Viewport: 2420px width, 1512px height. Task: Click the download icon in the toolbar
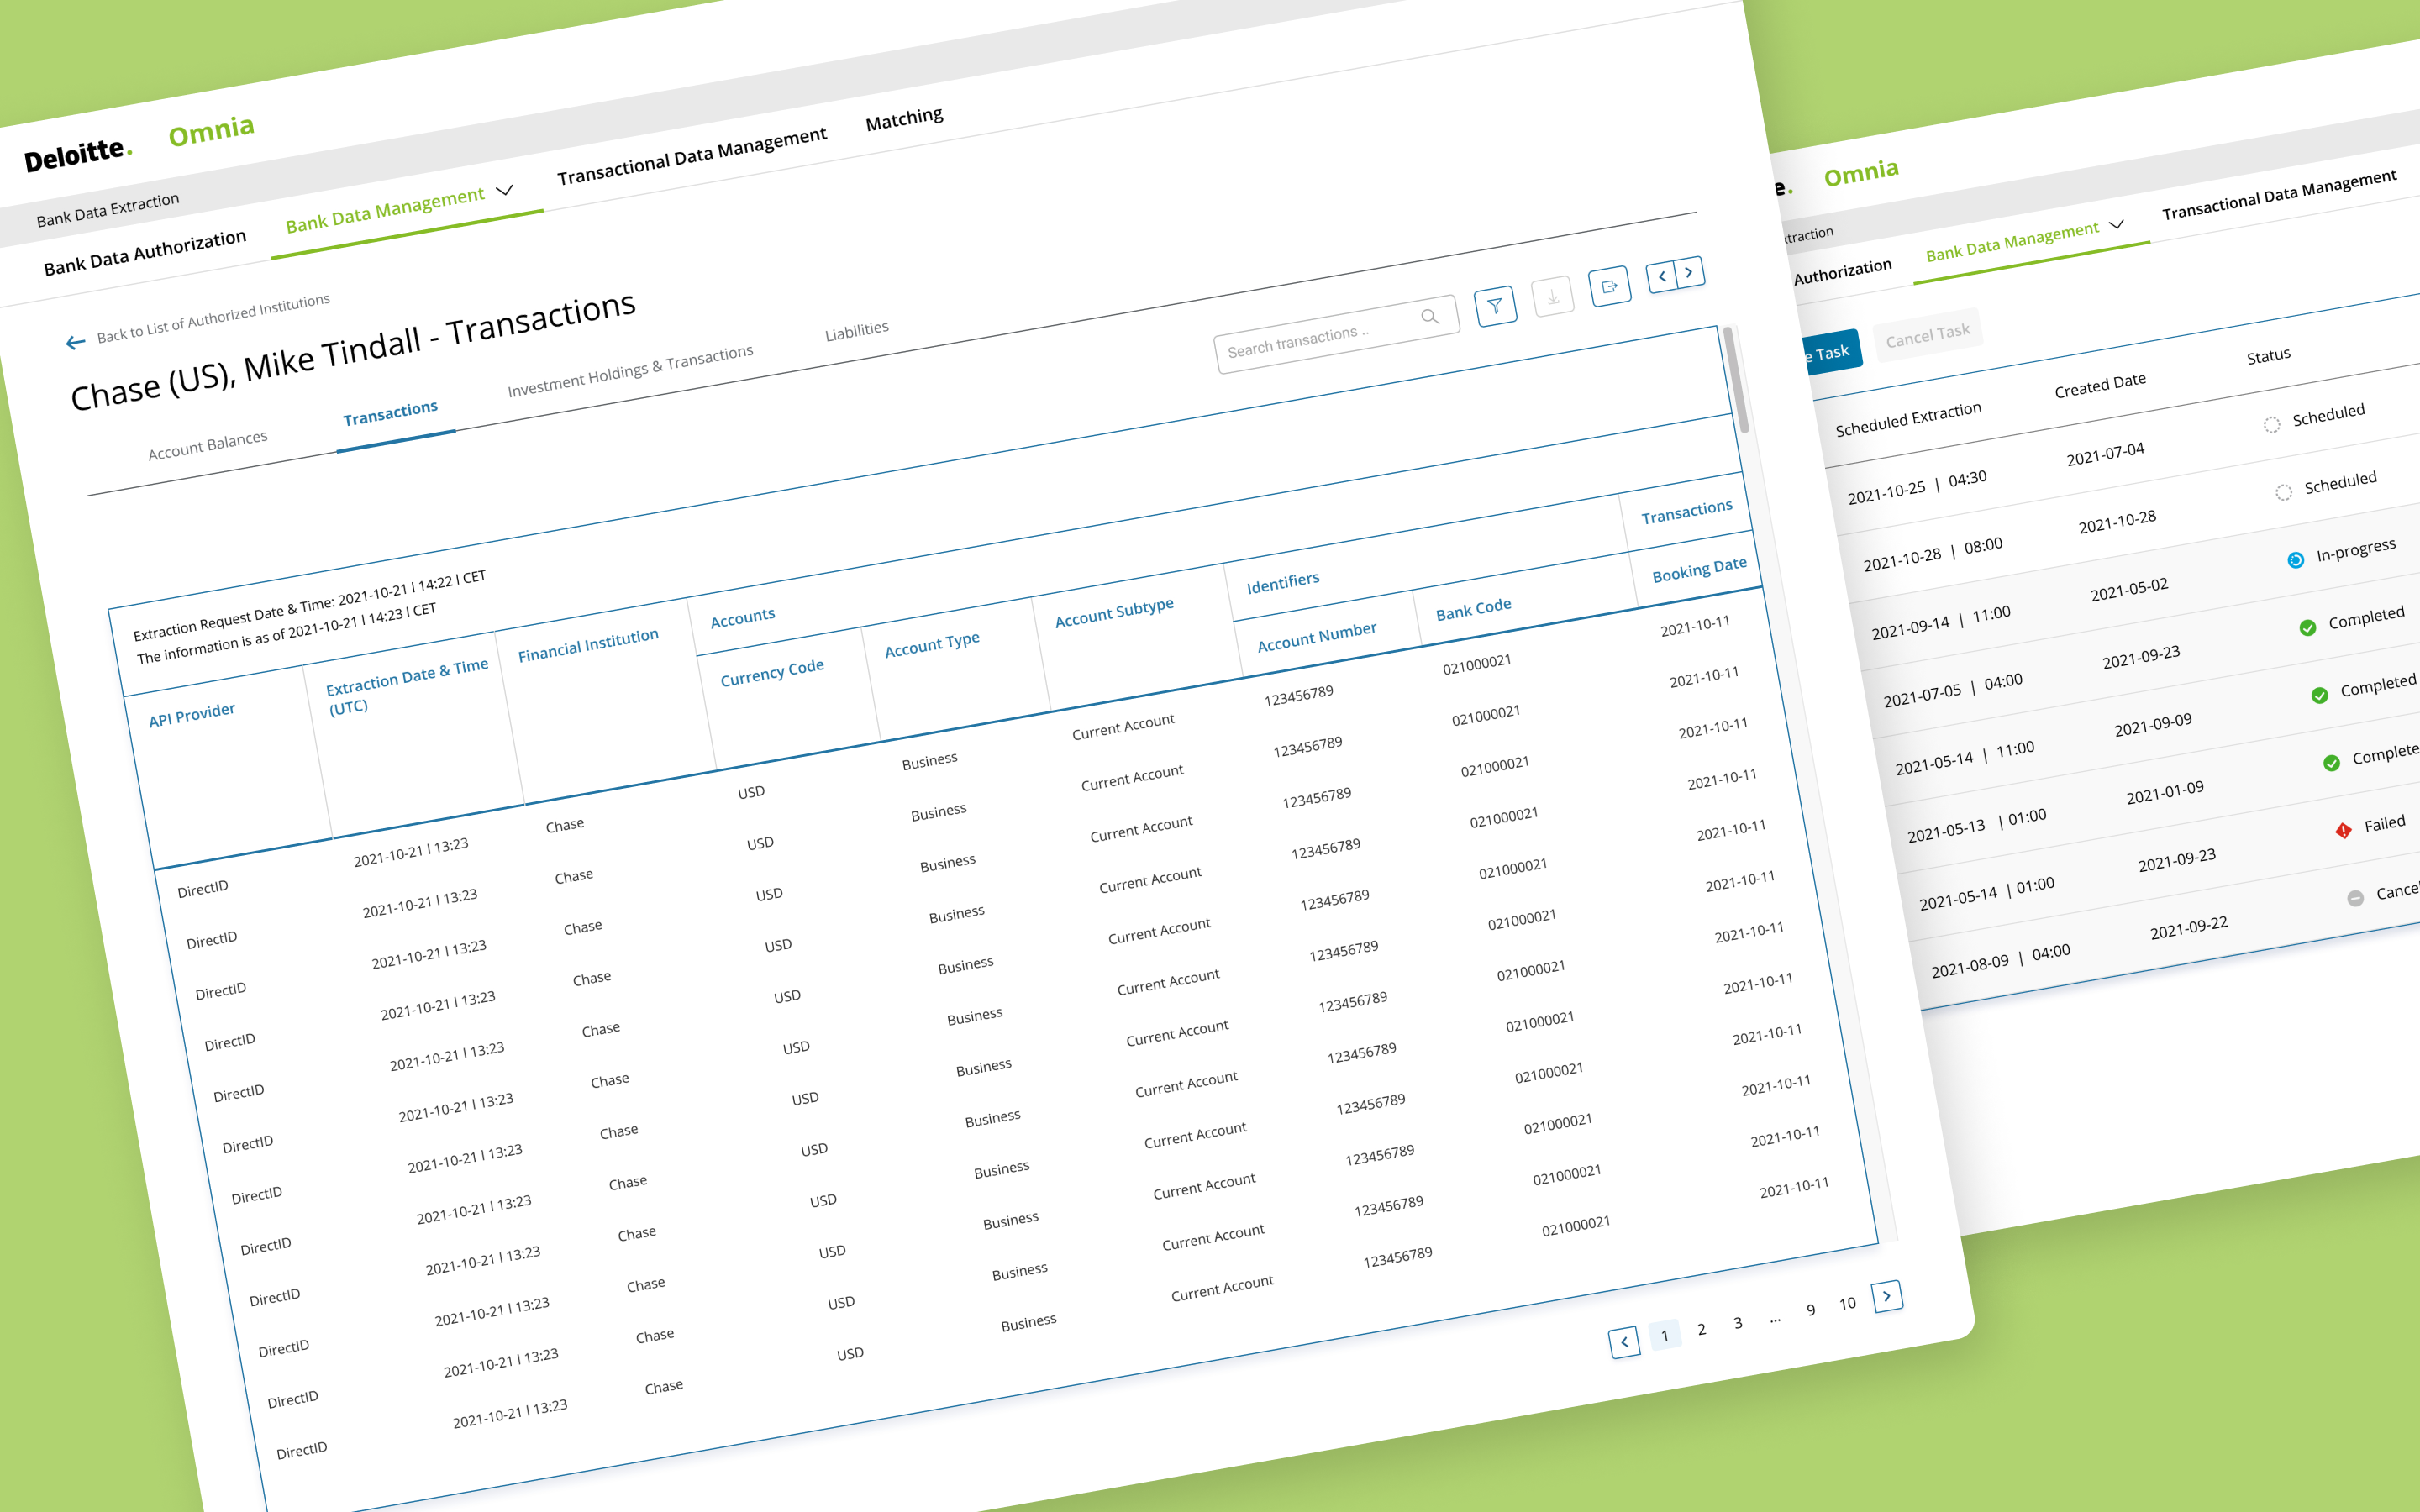coord(1553,296)
